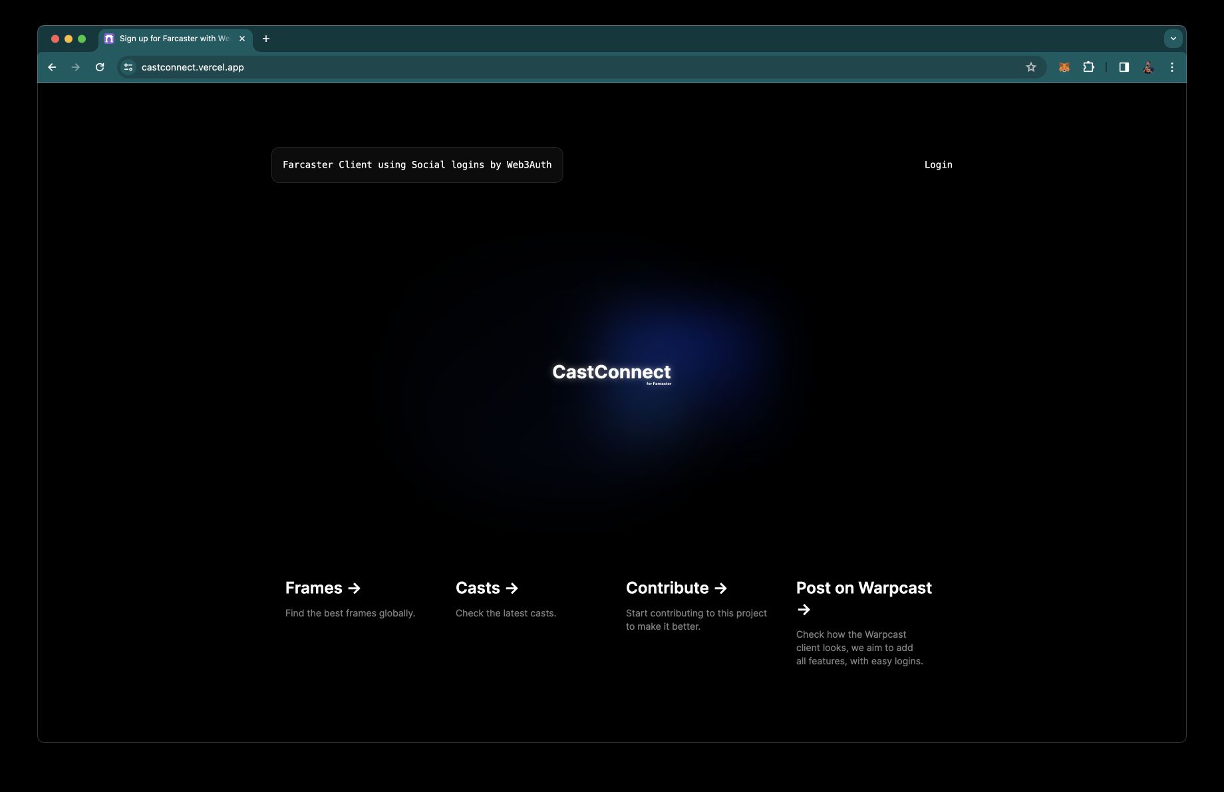Open site information icon in address bar

128,67
